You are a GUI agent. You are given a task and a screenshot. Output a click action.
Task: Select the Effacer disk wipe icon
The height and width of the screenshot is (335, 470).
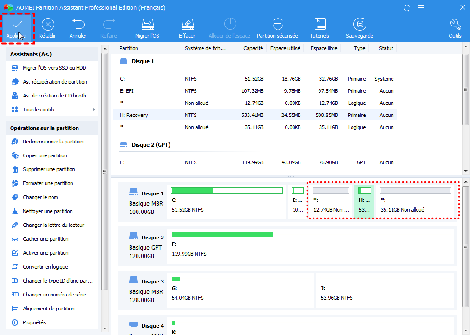coord(187,25)
